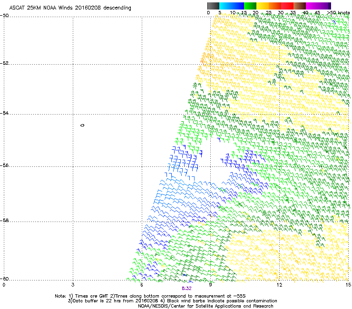Click the gray 0–5 knot color segment
The width and height of the screenshot is (352, 309).
click(x=213, y=6)
